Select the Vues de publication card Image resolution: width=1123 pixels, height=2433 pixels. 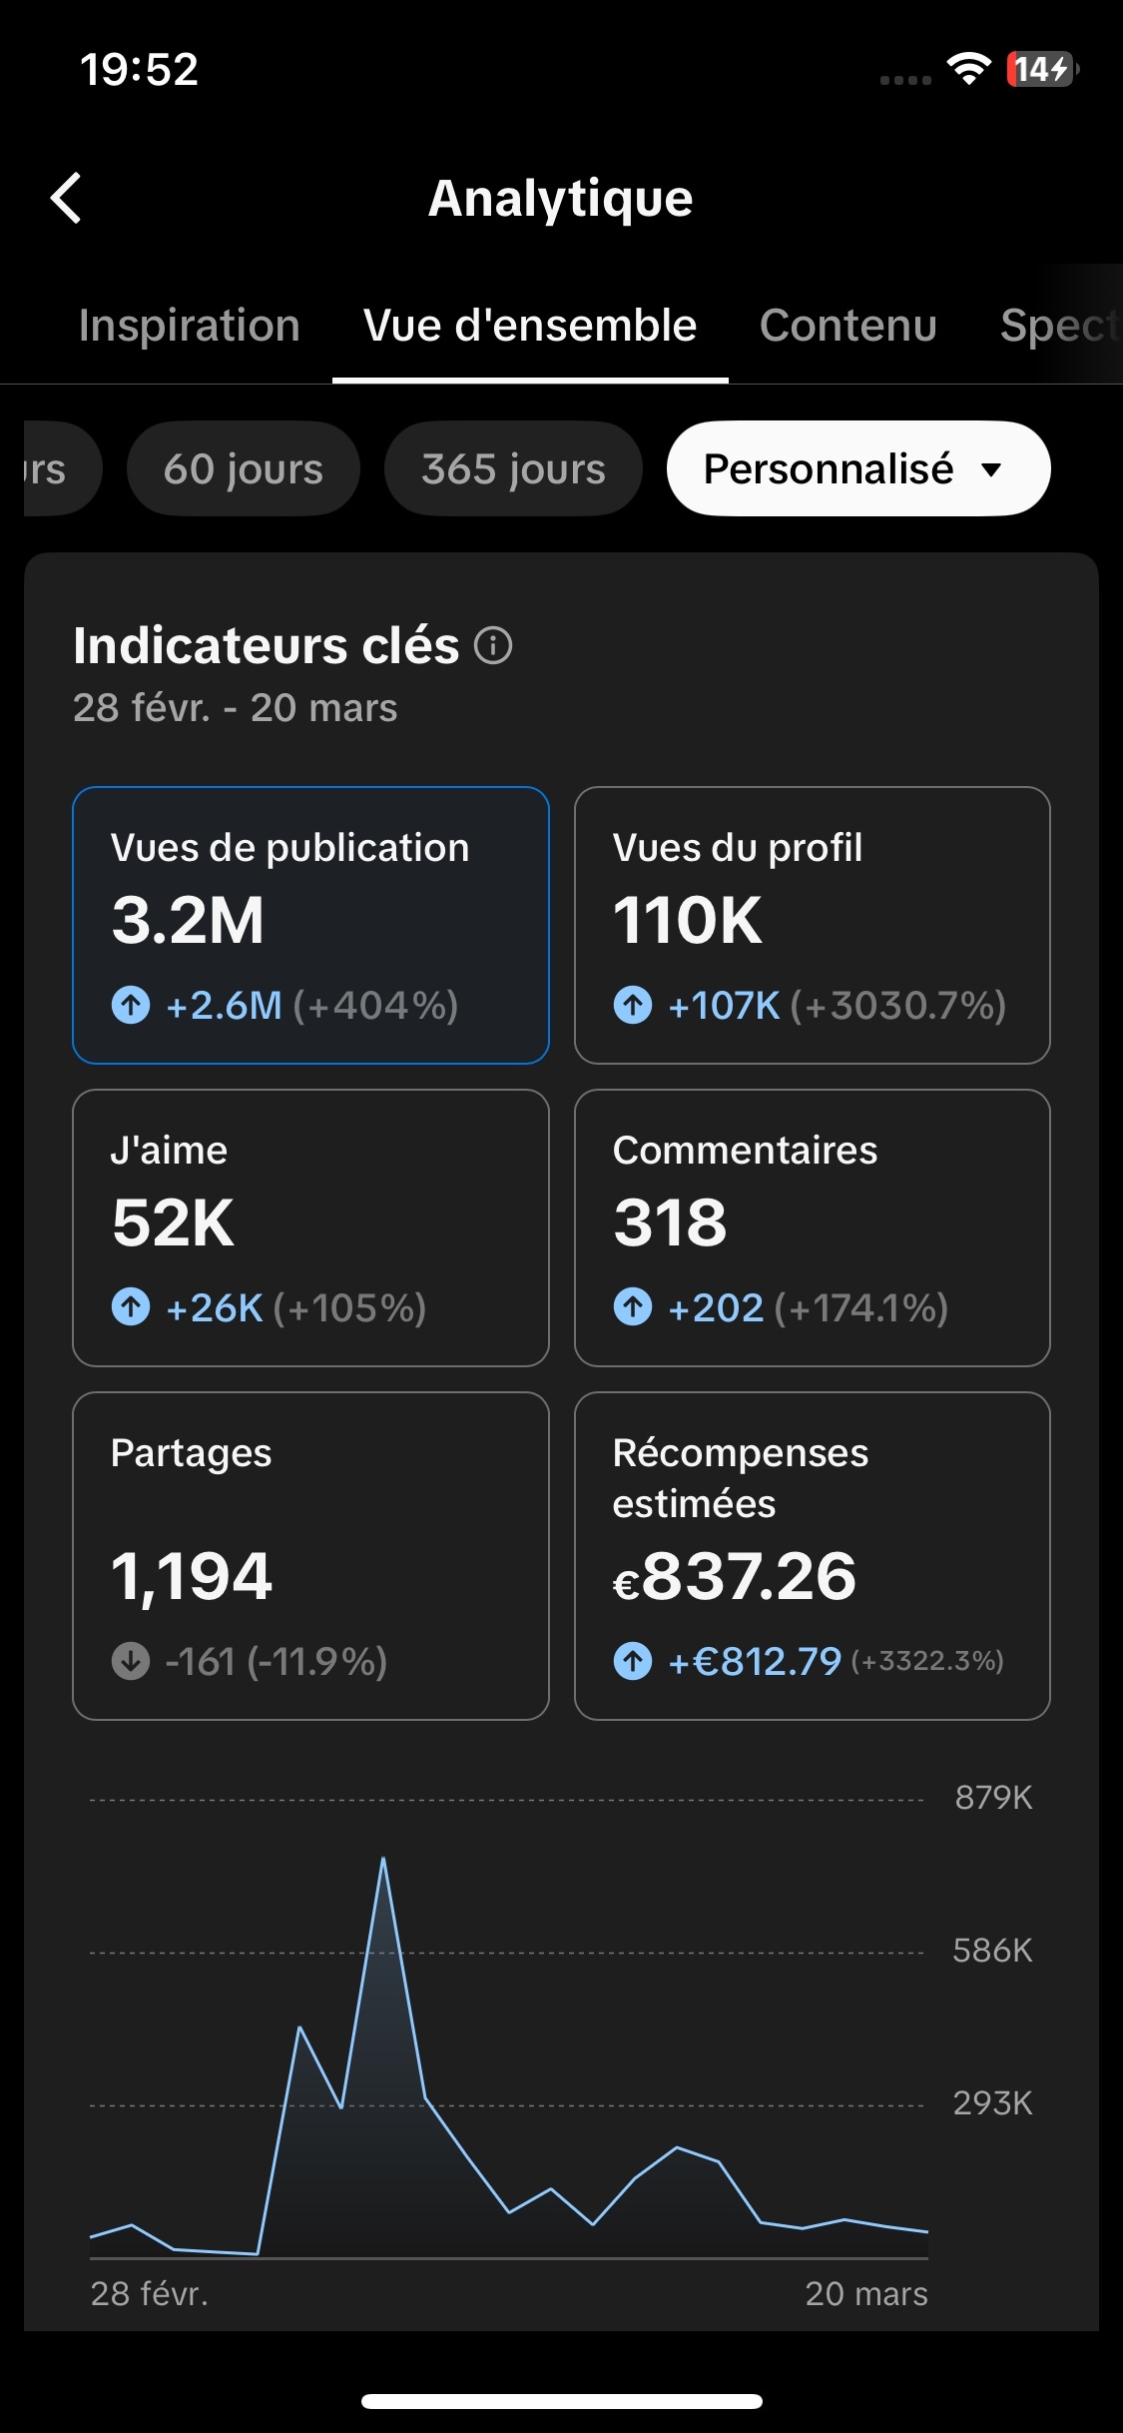[x=310, y=925]
